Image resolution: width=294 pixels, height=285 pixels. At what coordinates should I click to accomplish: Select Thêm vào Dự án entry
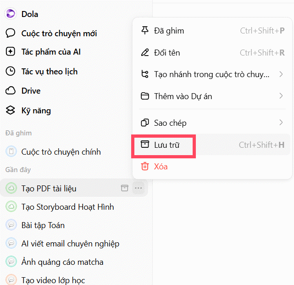coord(213,96)
